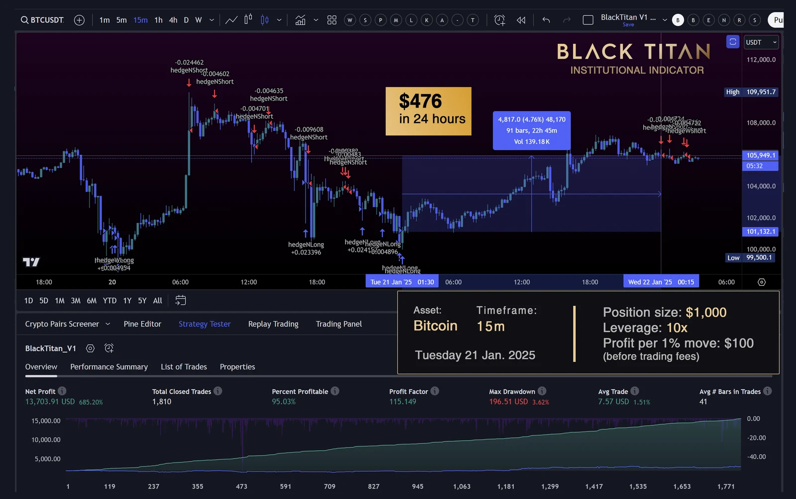This screenshot has width=796, height=499.
Task: Click the Publish button at top right
Action: pyautogui.click(x=776, y=20)
